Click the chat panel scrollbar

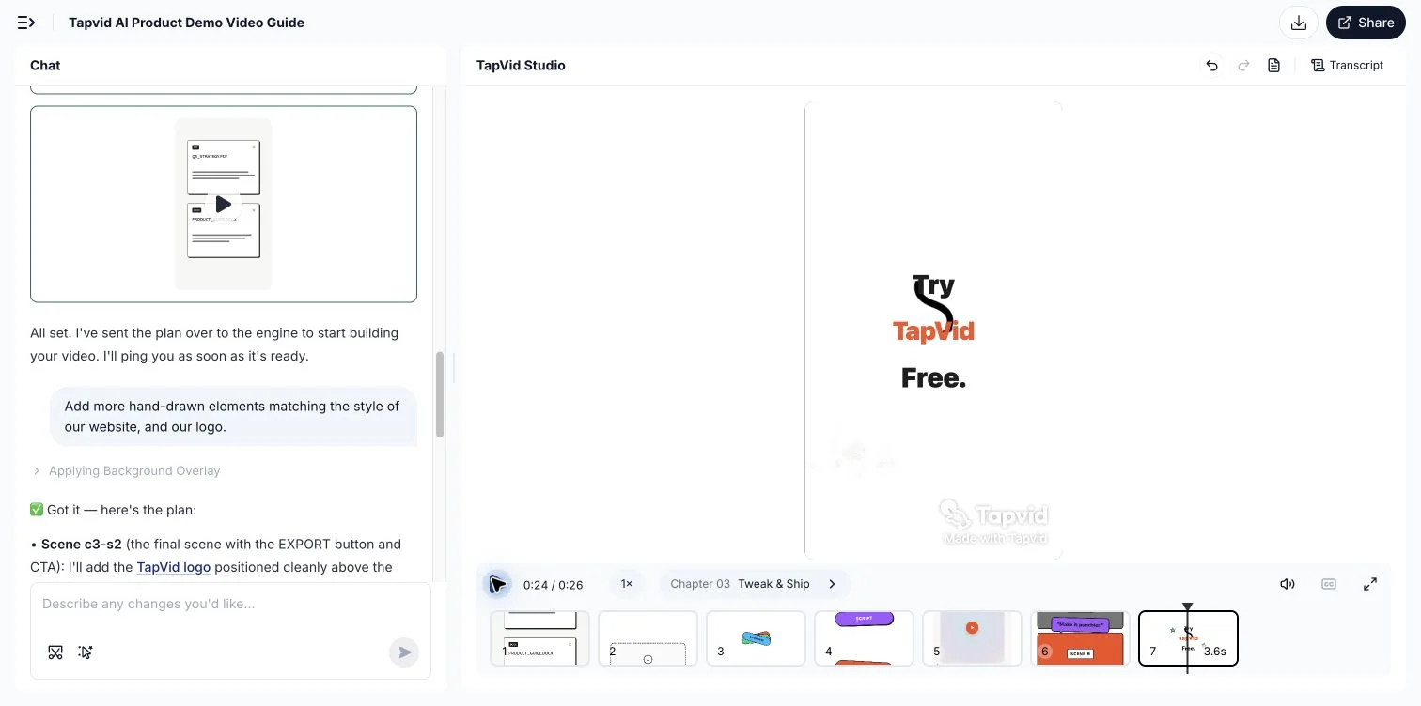(x=439, y=394)
